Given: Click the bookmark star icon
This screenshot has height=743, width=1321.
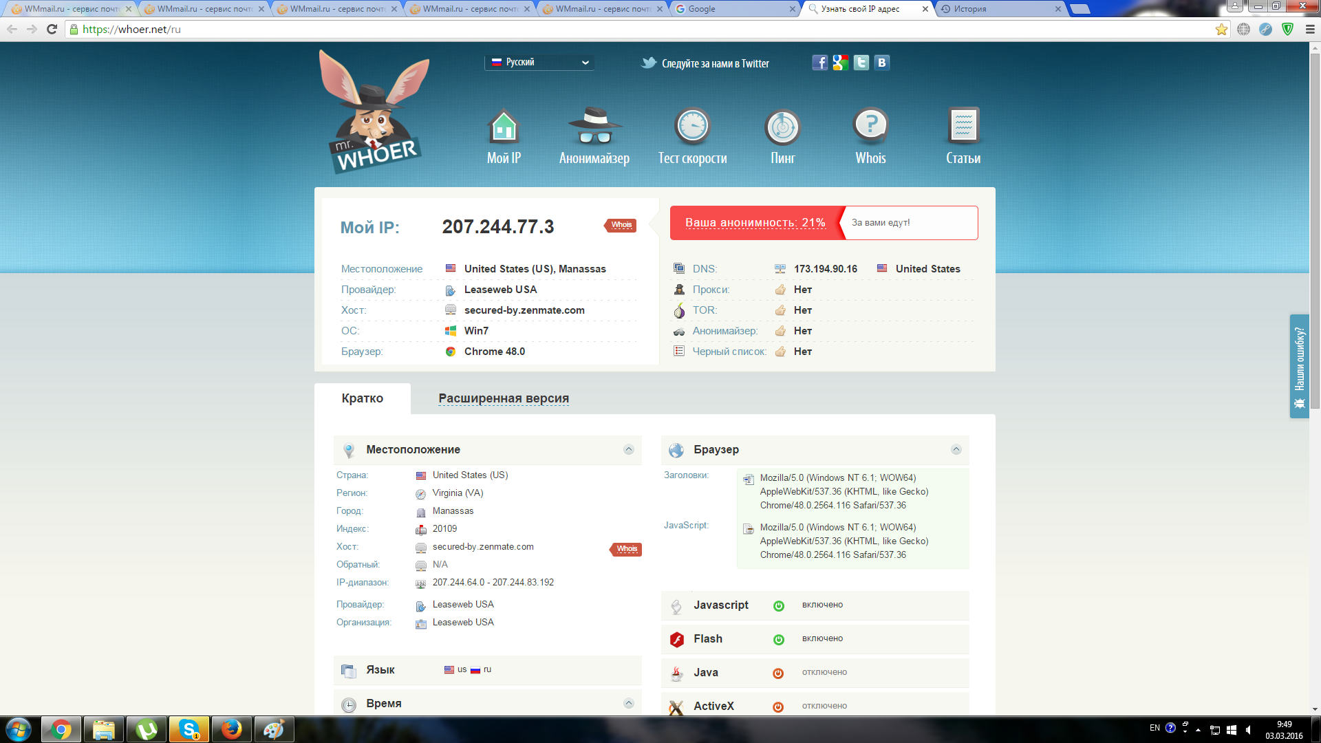Looking at the screenshot, I should click(x=1221, y=29).
